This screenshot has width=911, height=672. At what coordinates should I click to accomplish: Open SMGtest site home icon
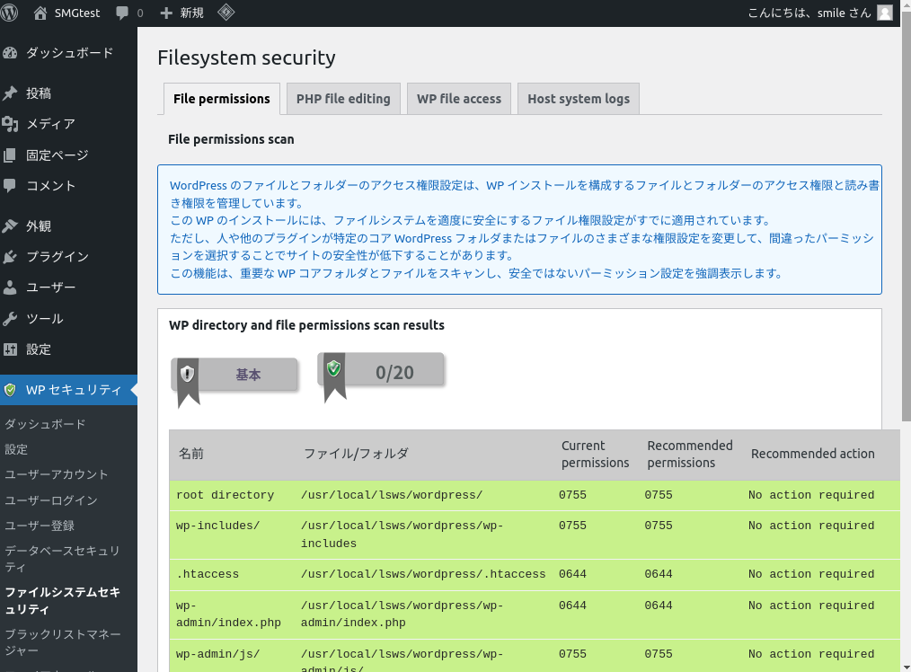[40, 13]
